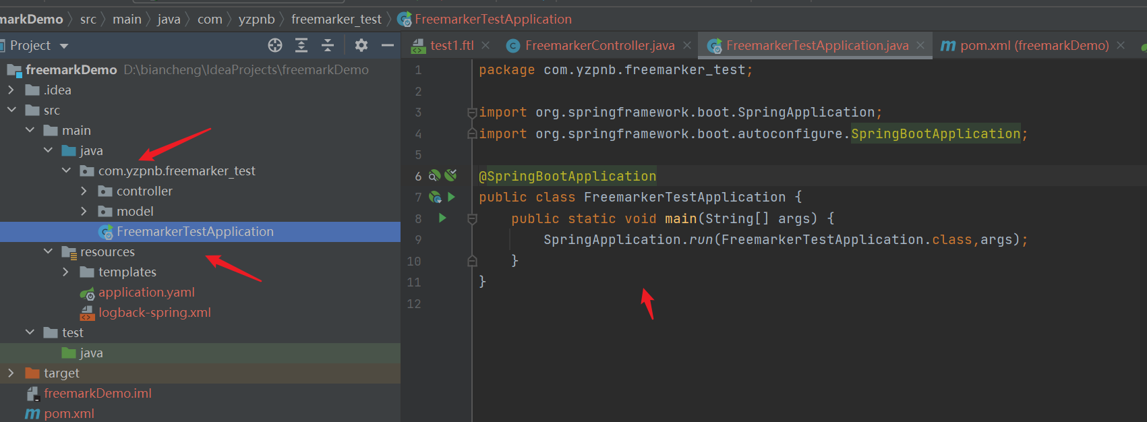This screenshot has width=1147, height=422.
Task: Collapse the resources folder
Action: coord(47,251)
